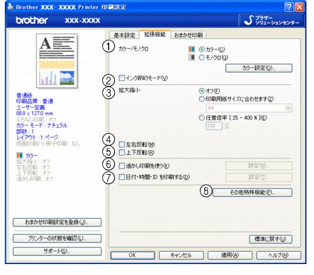The width and height of the screenshot is (314, 275).
Task: Click the brother logo in the header
Action: [32, 21]
